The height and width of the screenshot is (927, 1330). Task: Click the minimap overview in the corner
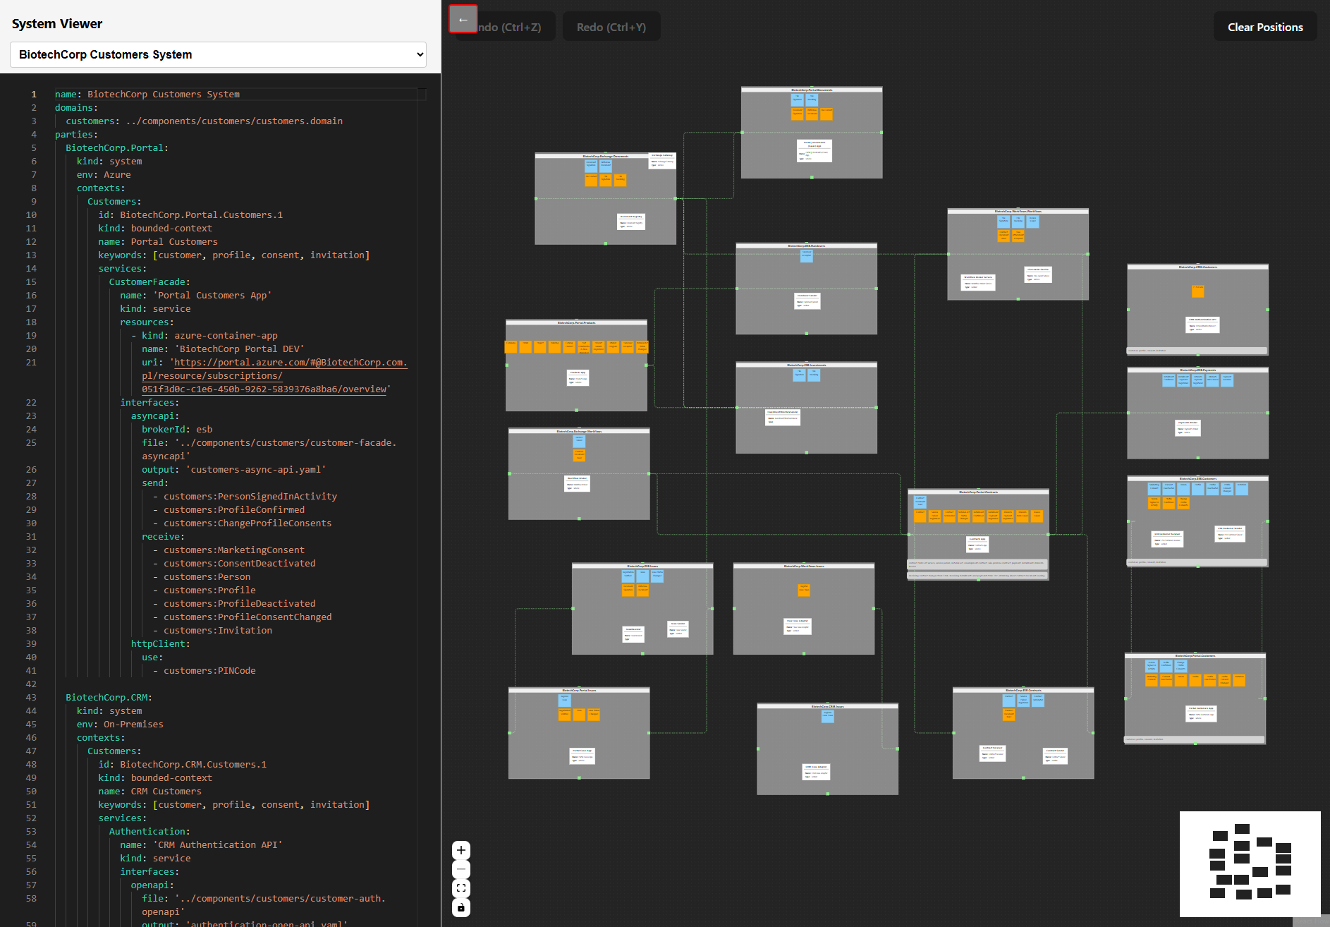(1250, 864)
